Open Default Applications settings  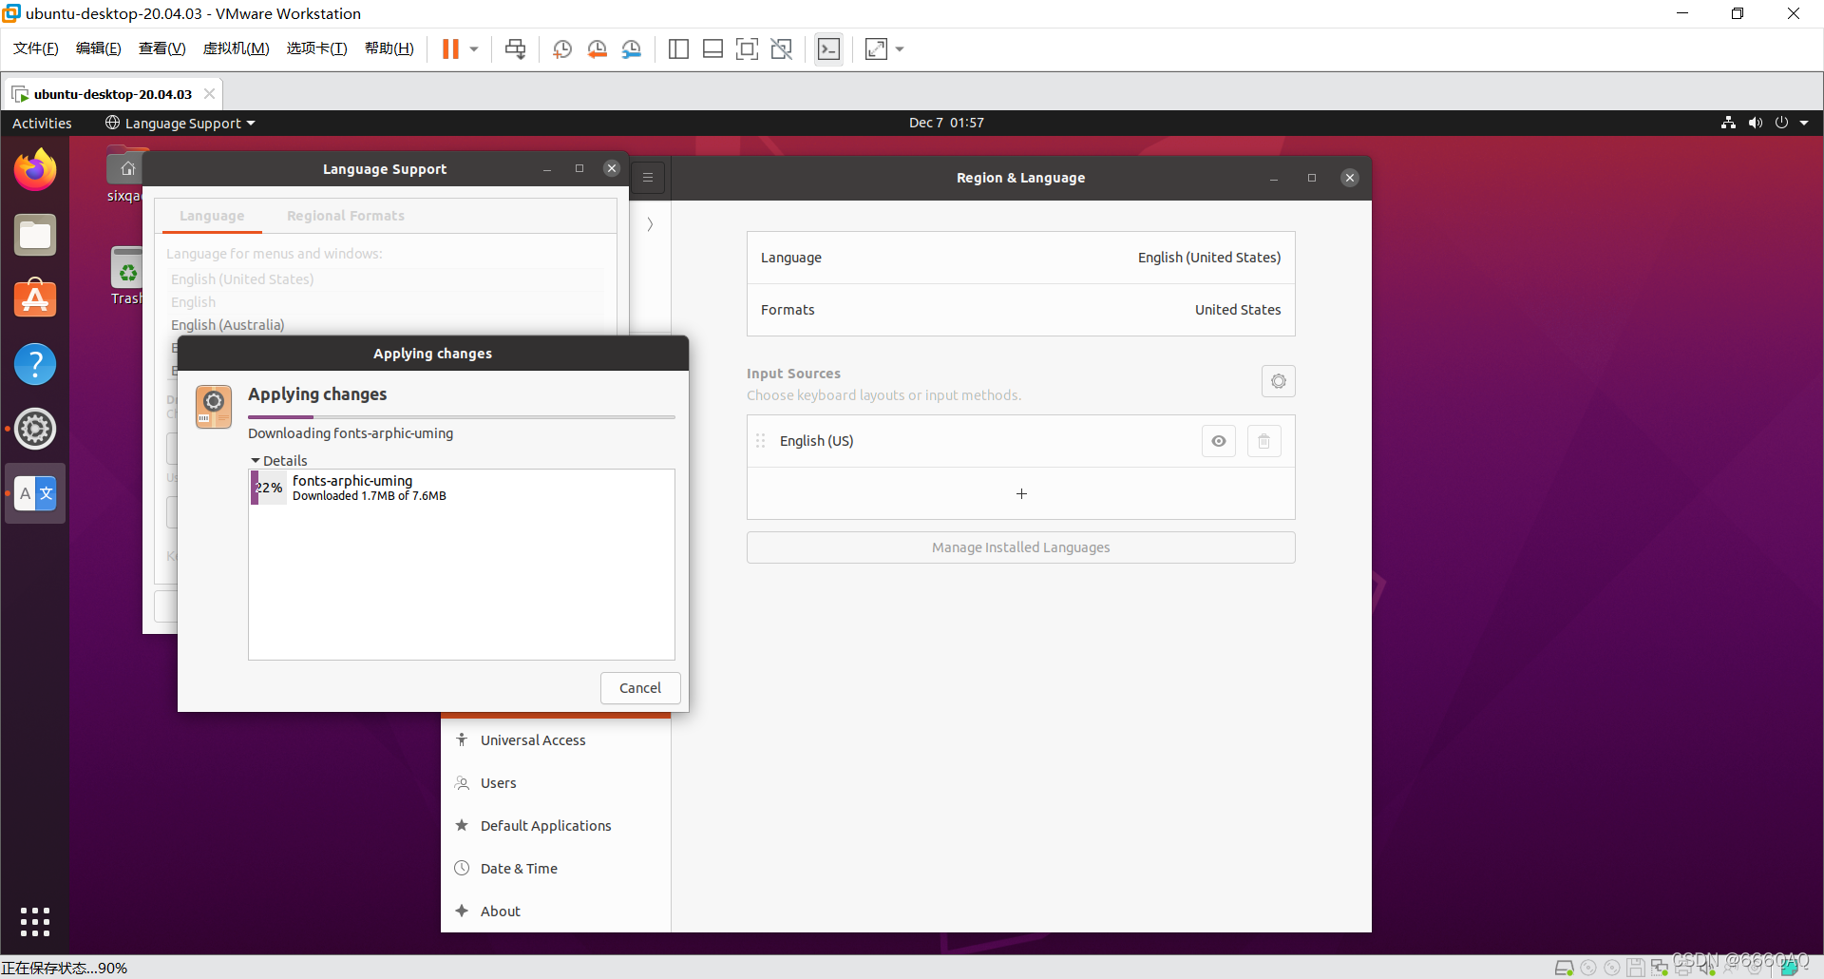[556, 826]
